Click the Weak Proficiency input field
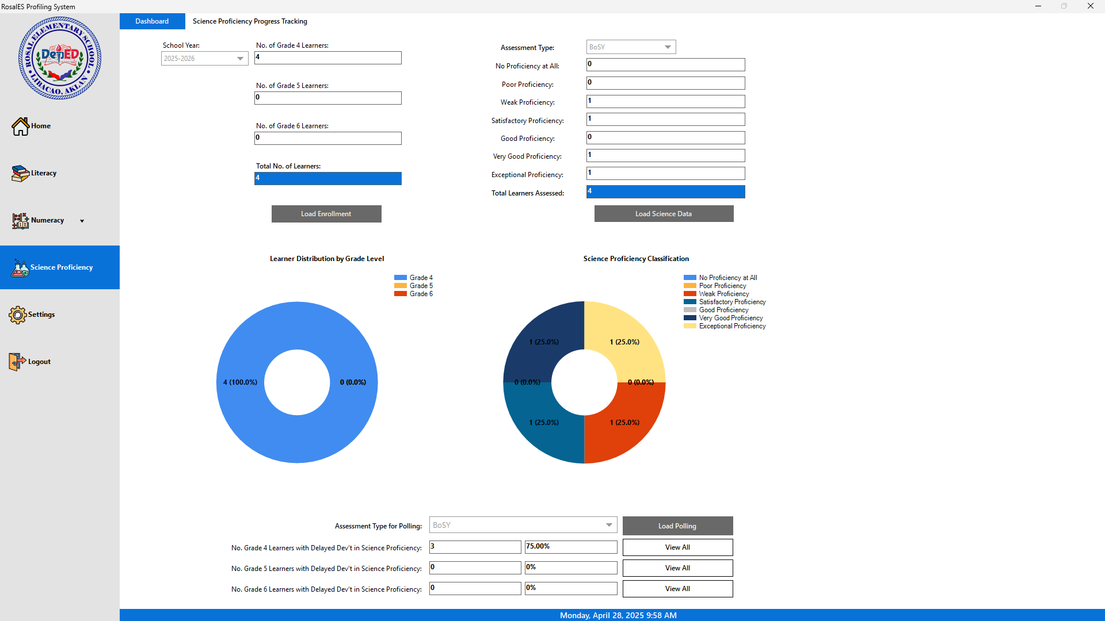Viewport: 1105px width, 621px height. [x=665, y=102]
